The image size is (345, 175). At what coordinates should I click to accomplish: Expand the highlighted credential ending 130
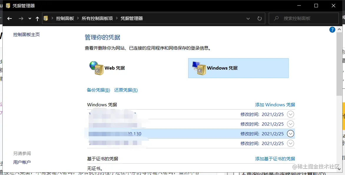click(x=291, y=134)
